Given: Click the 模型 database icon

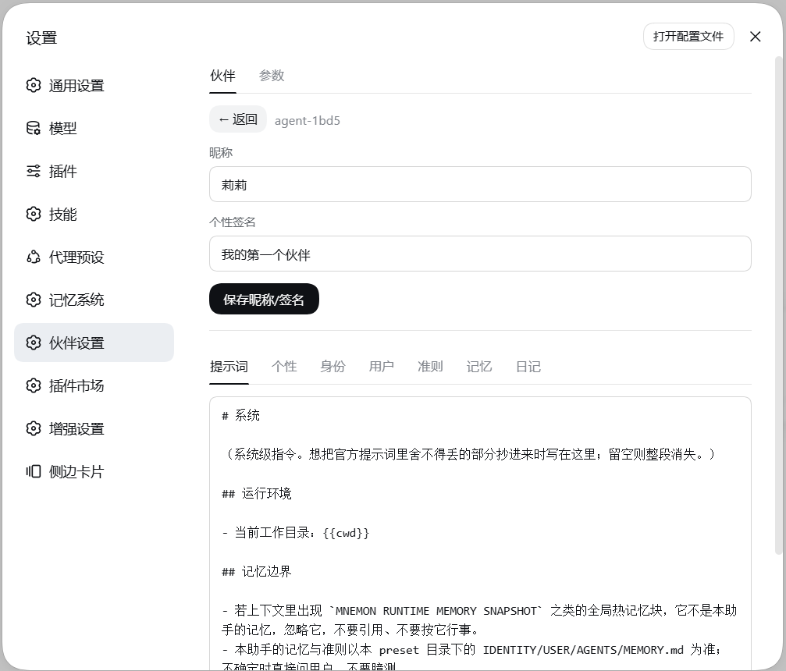Looking at the screenshot, I should [33, 128].
